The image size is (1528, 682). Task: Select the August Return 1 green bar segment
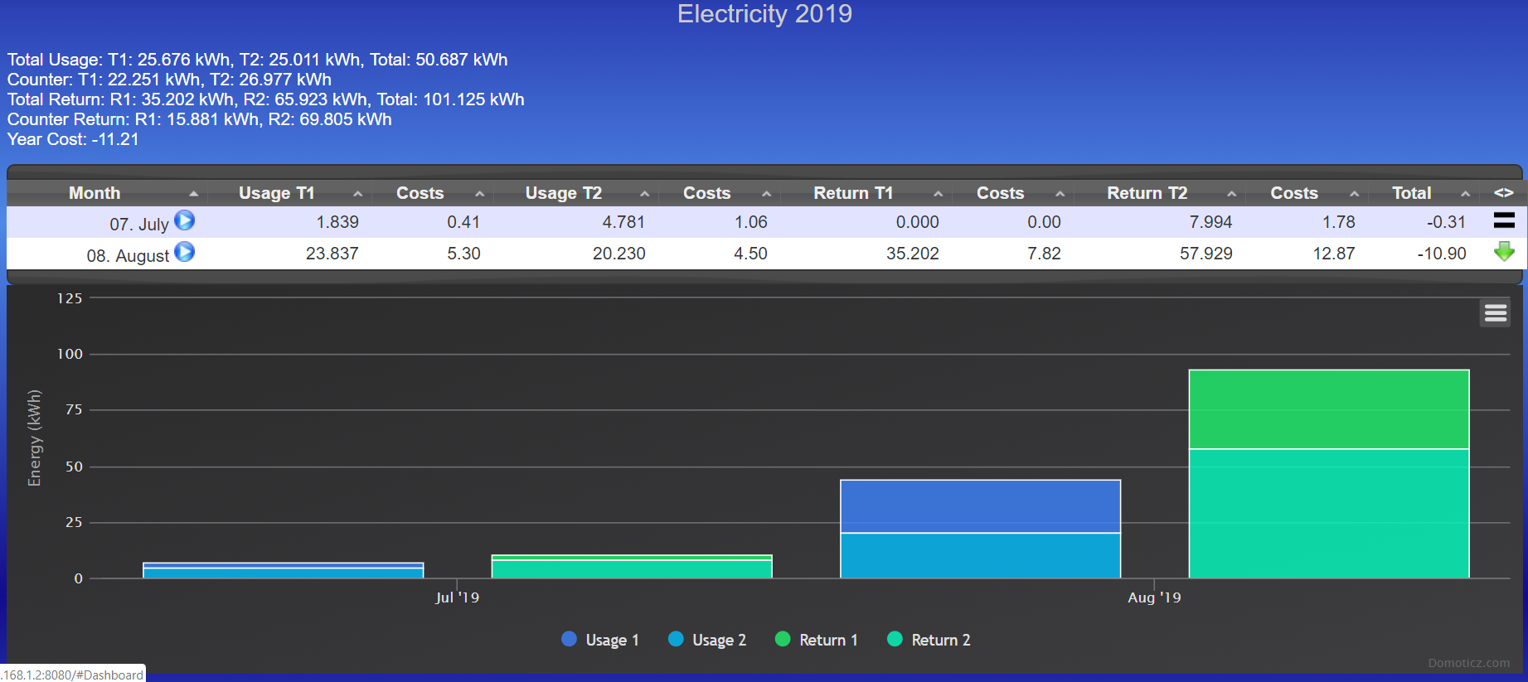[1329, 409]
